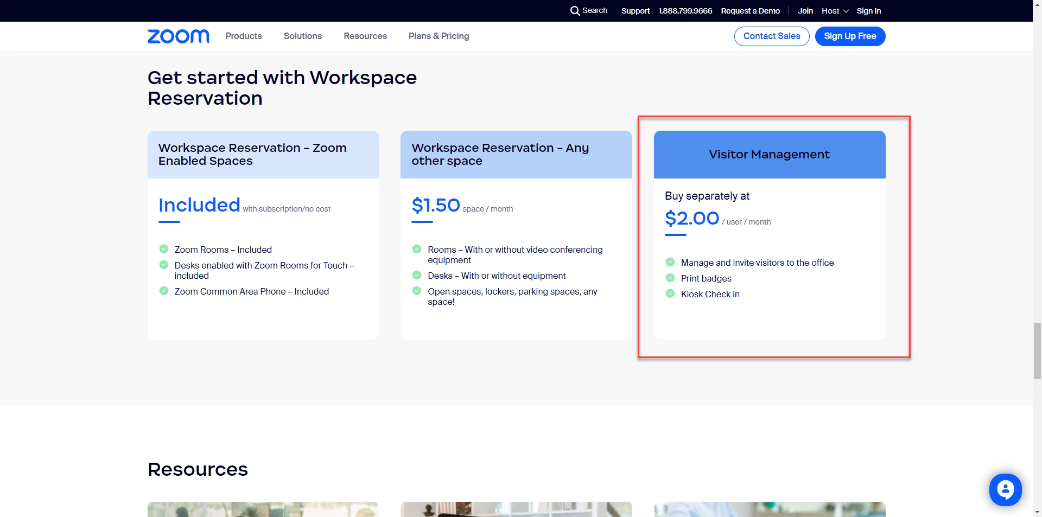1042x517 pixels.
Task: Open the first resource thumbnail
Action: pyautogui.click(x=263, y=509)
